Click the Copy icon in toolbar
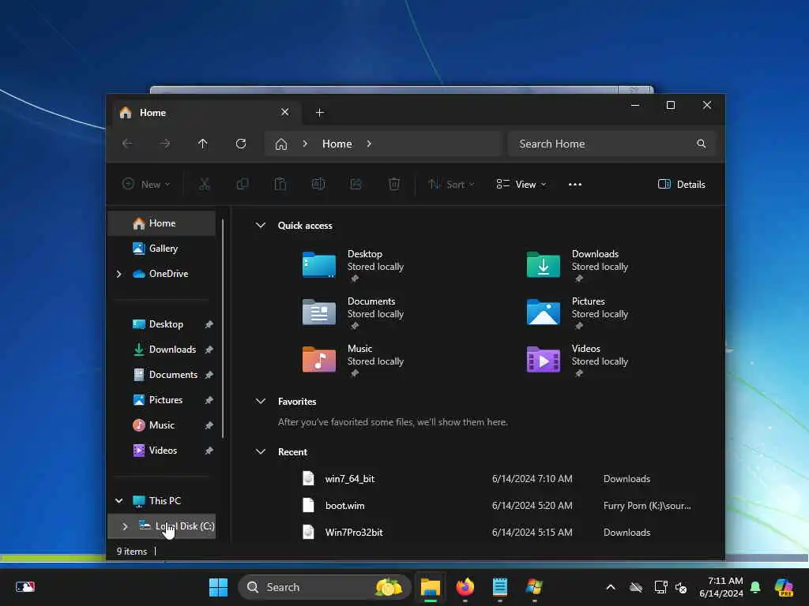 coord(242,184)
